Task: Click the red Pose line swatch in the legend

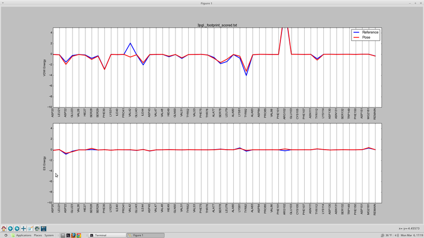Action: click(x=356, y=37)
